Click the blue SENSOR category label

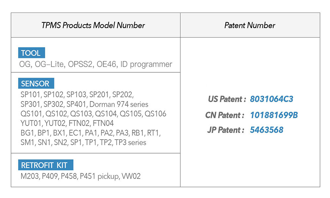click(x=36, y=83)
